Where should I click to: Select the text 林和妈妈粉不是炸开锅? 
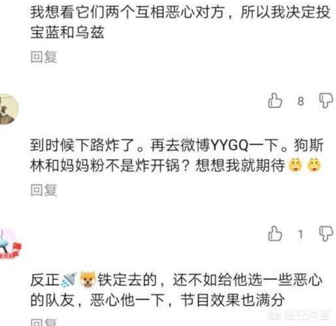(x=105, y=165)
